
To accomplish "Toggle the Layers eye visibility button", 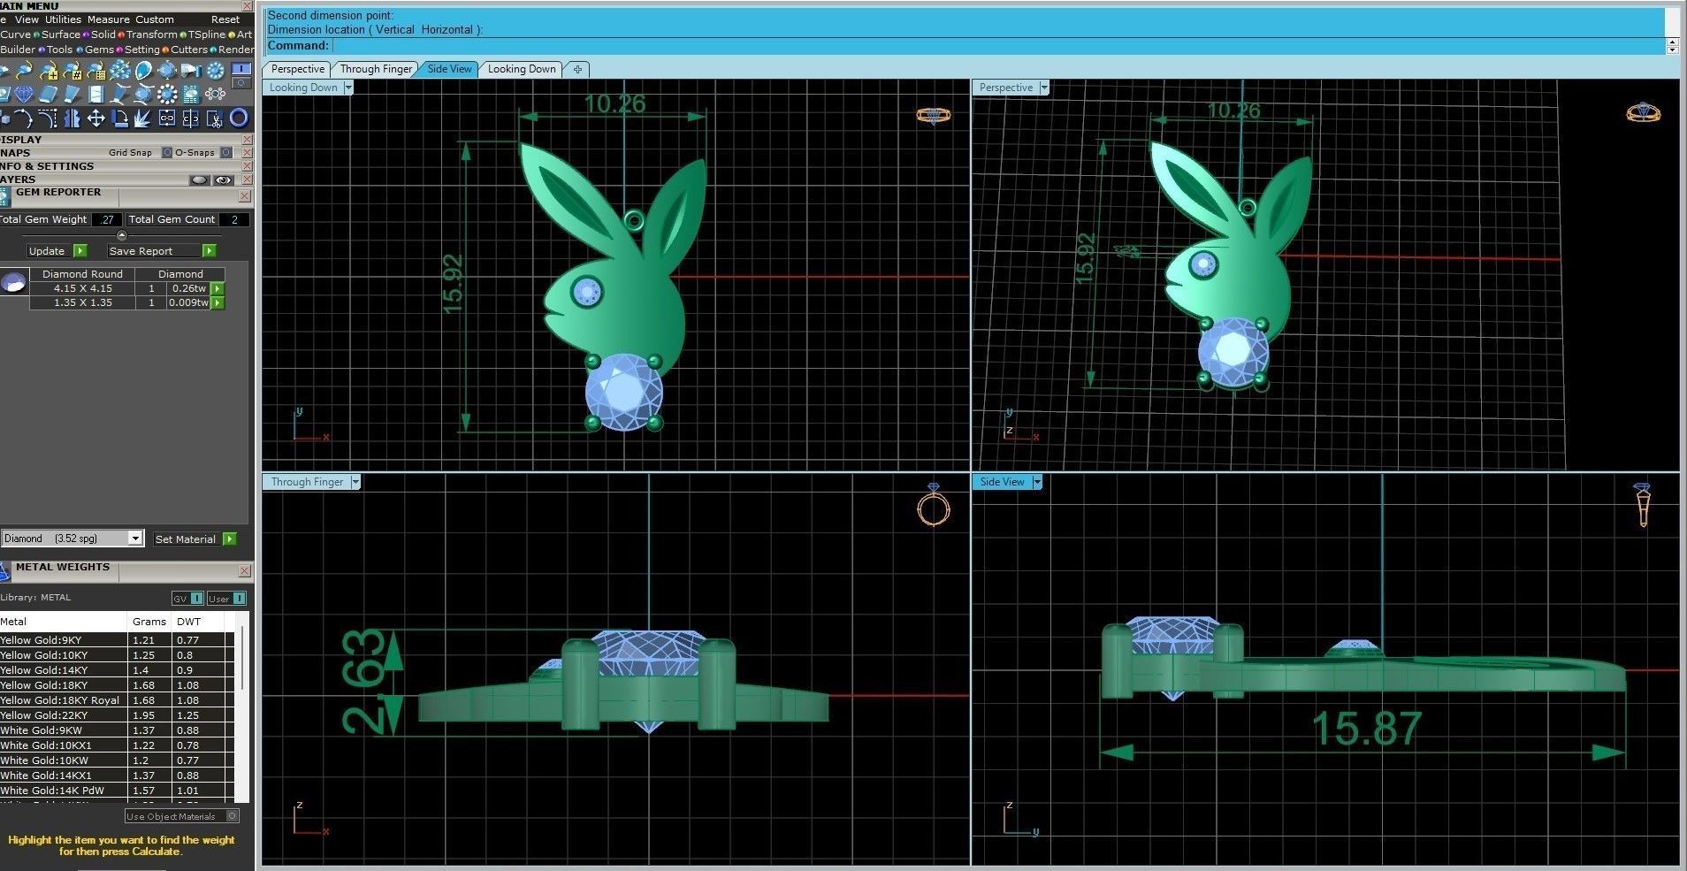I will [224, 180].
